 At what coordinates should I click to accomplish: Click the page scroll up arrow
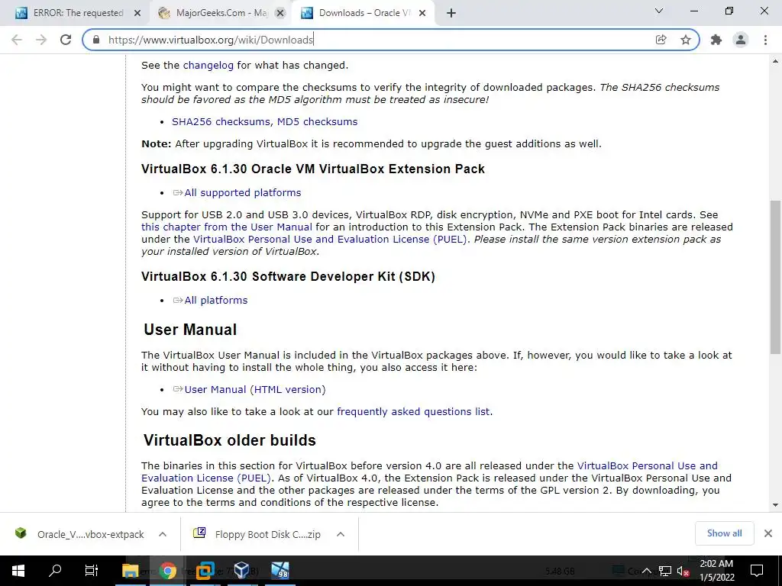(x=776, y=61)
